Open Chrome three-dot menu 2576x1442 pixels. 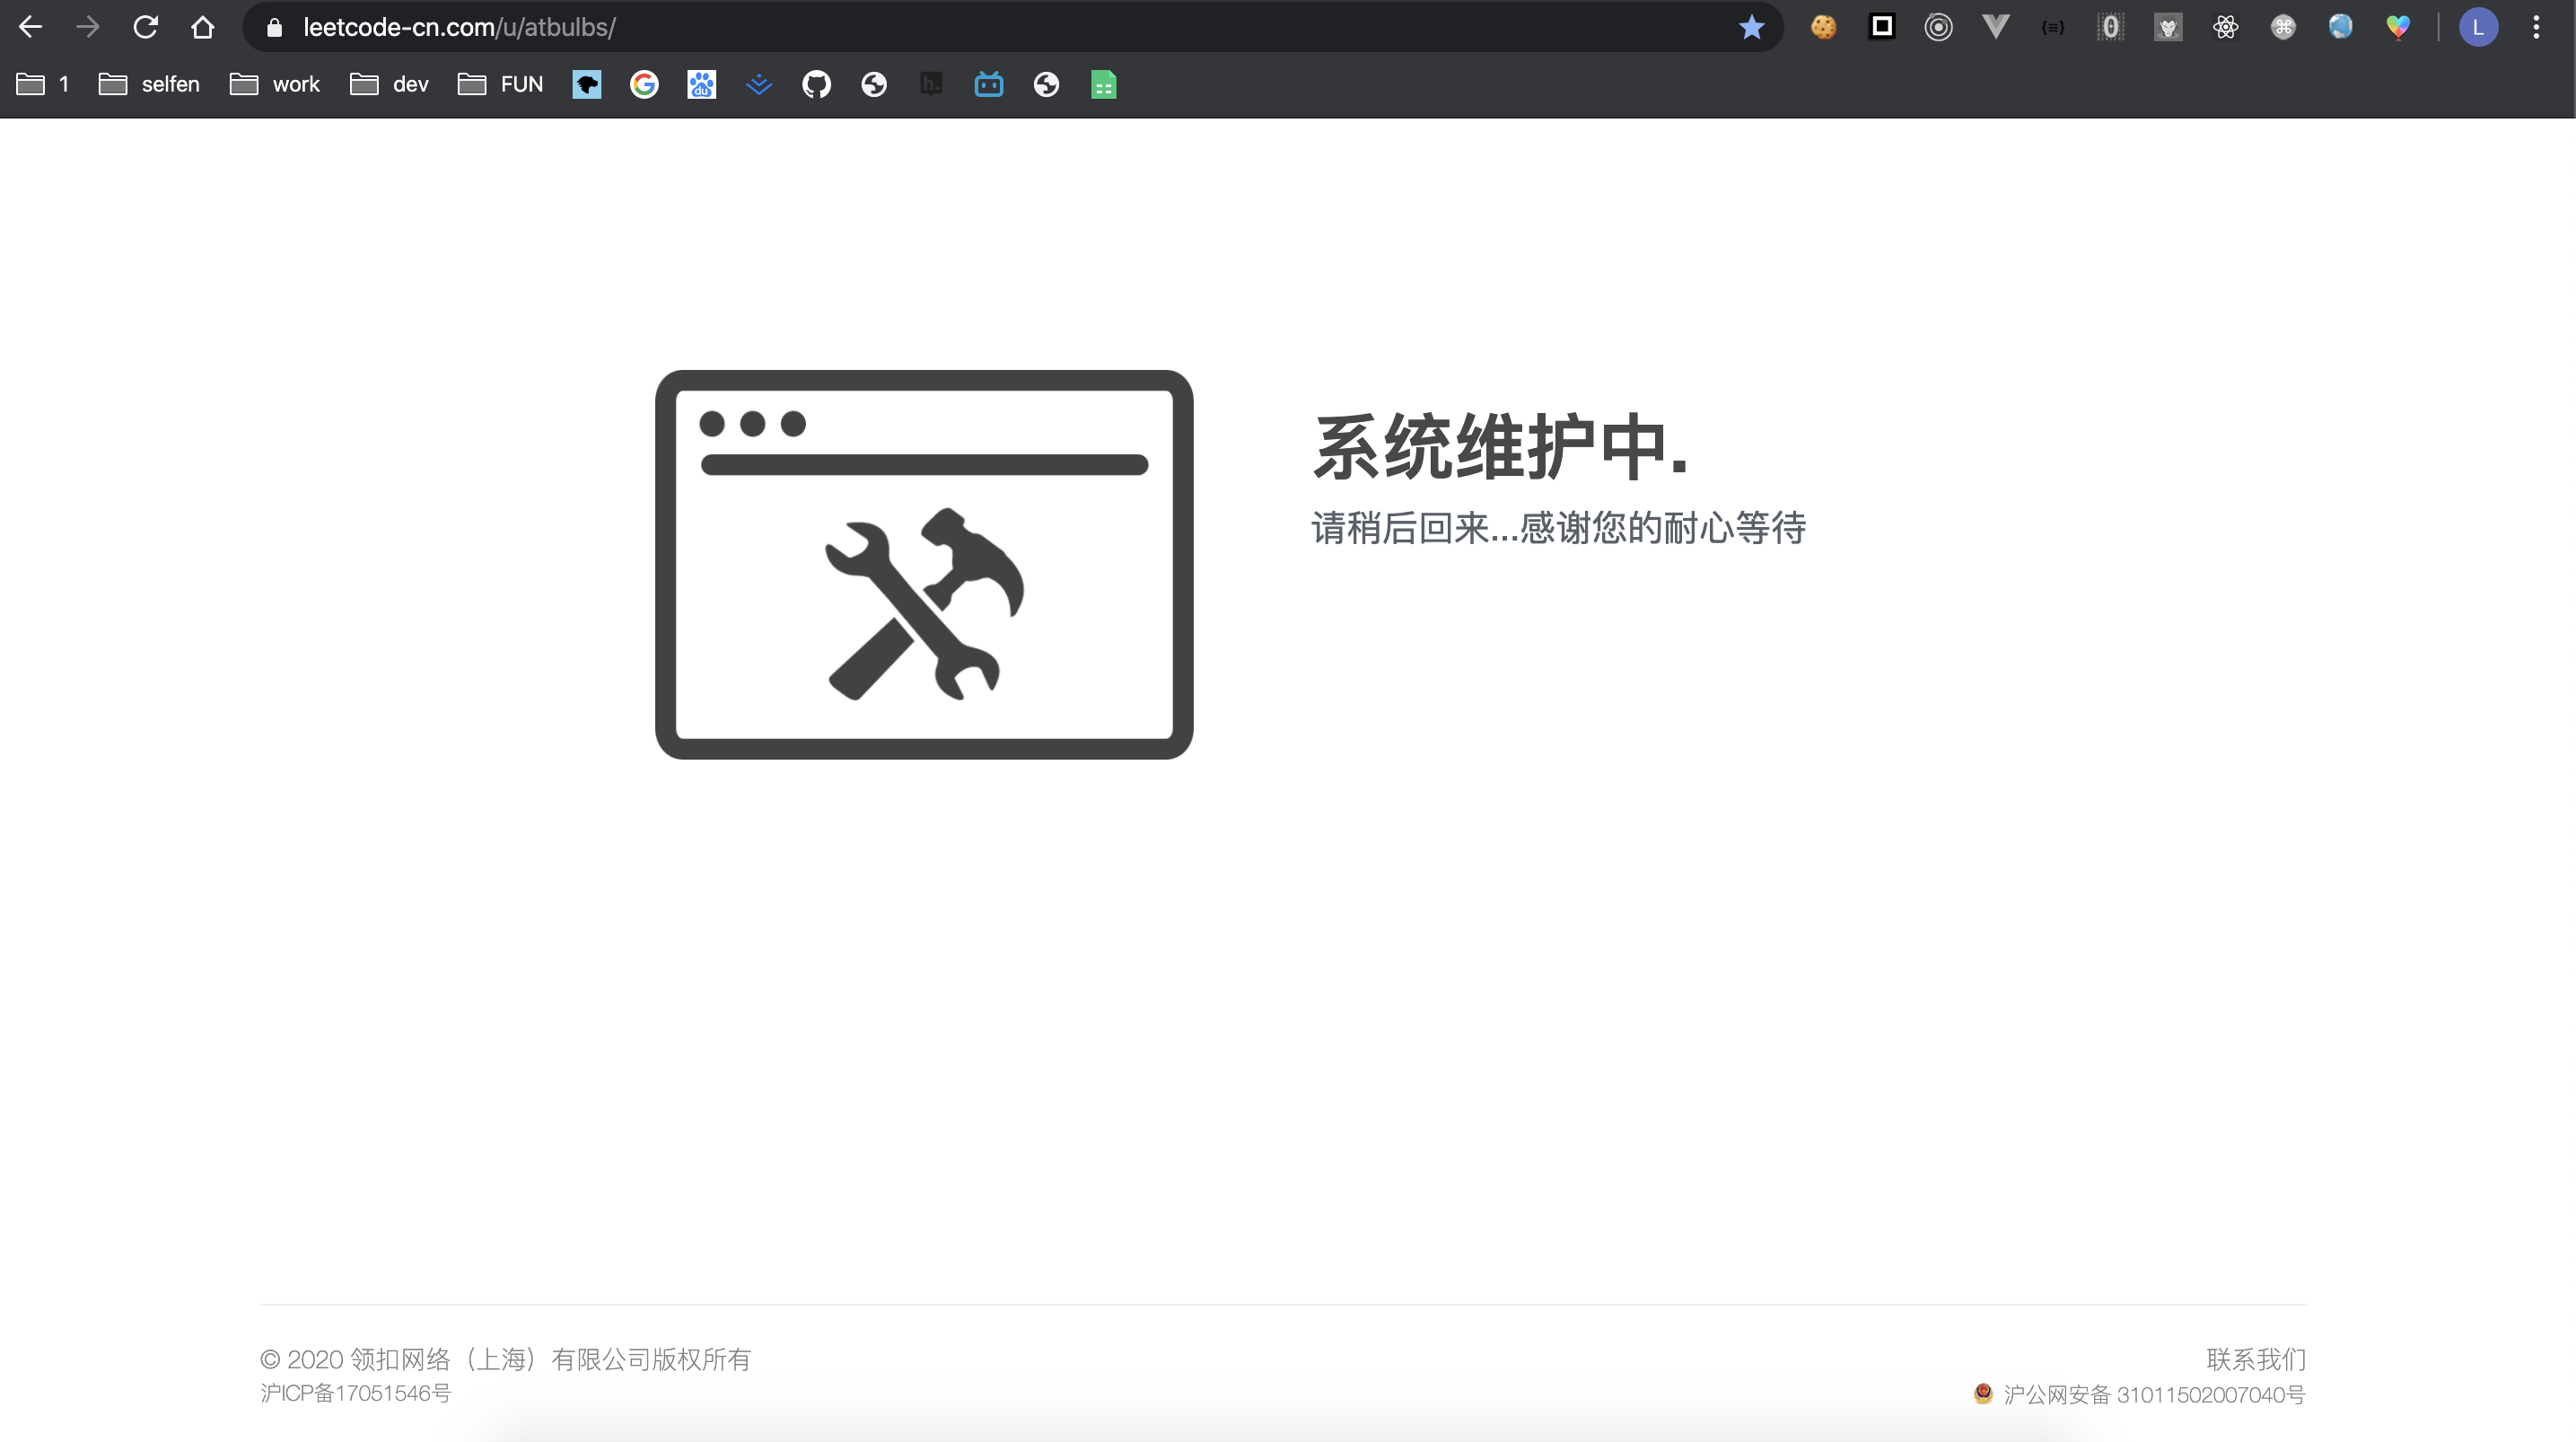tap(2536, 27)
